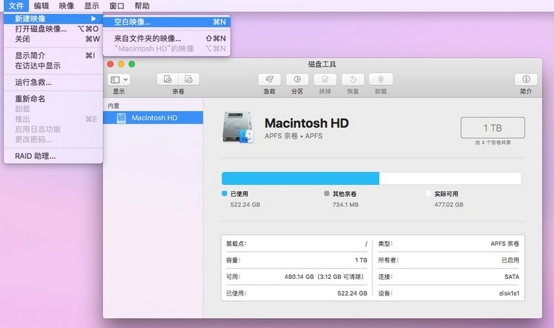Click the red close window button
The image size is (554, 328).
111,64
